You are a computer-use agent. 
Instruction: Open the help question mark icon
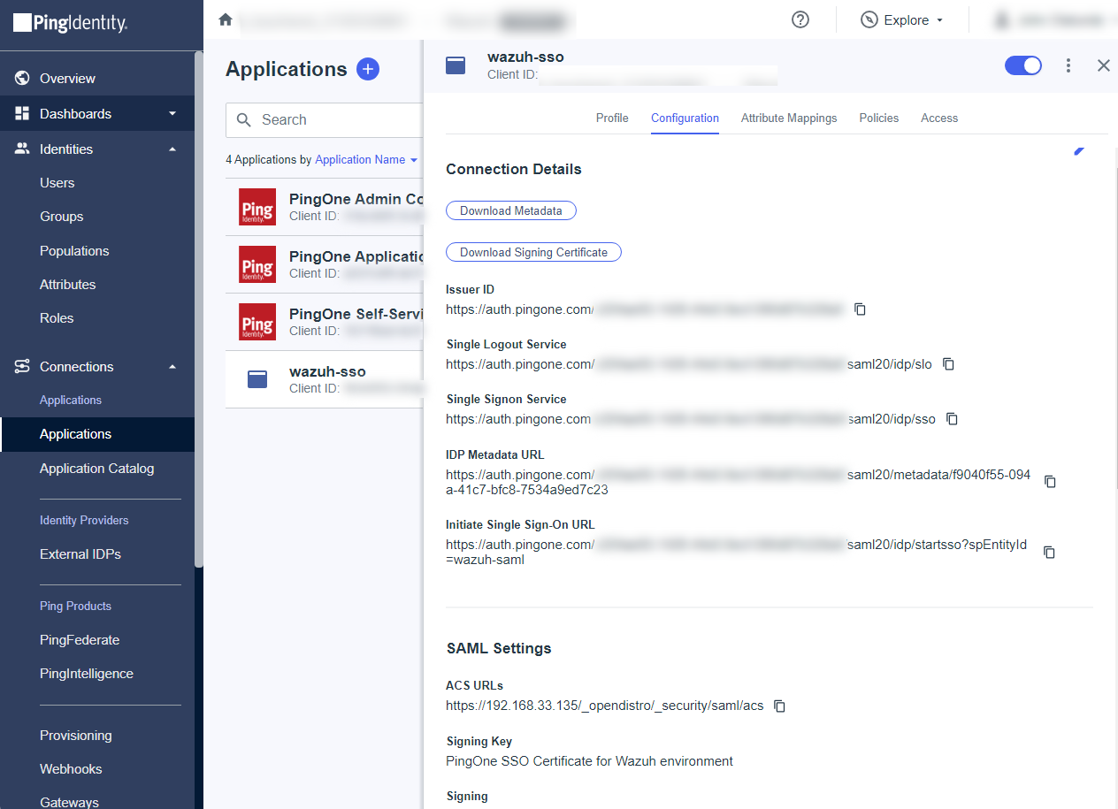point(800,19)
